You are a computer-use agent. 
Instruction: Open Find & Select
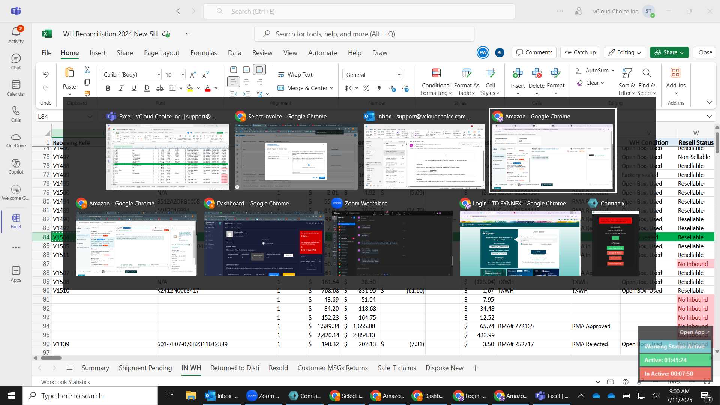(x=646, y=82)
